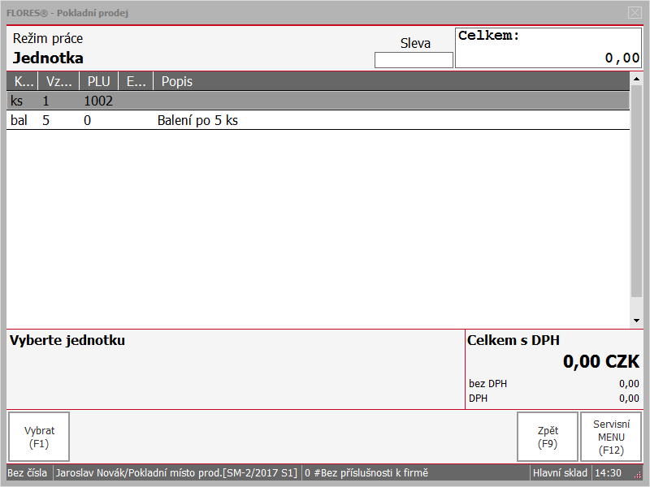This screenshot has height=487, width=650.
Task: Click the E... column header
Action: click(x=136, y=81)
